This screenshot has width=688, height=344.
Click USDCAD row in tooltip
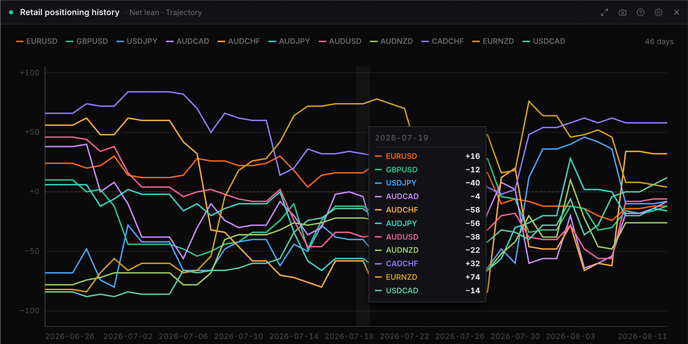(427, 291)
